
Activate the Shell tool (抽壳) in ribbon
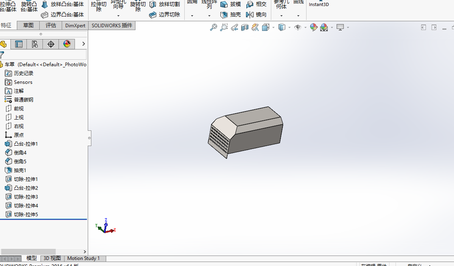231,14
